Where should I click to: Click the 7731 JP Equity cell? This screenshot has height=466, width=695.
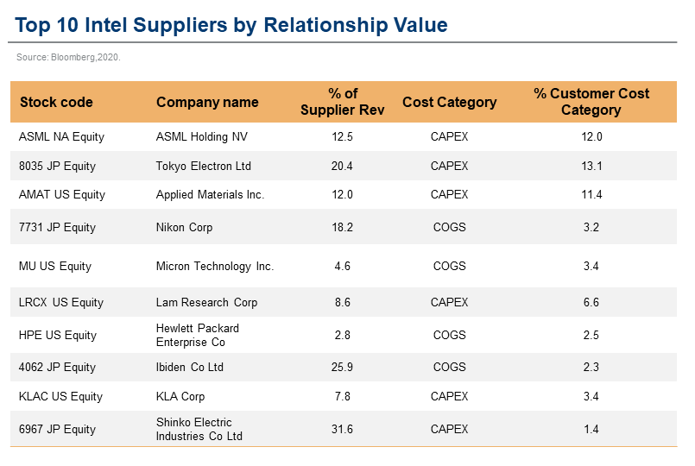[x=57, y=227]
